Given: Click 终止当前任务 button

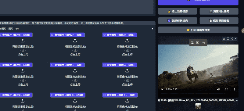Looking at the screenshot, I should (x=178, y=11).
